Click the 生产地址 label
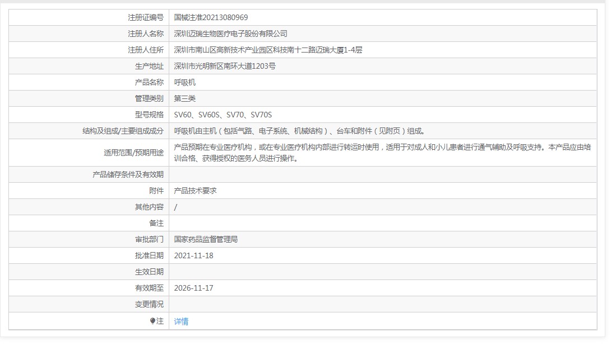 149,66
